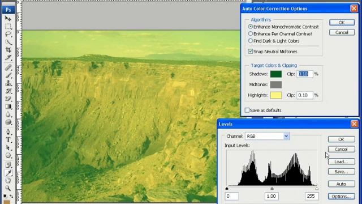Select the Type tool
Image resolution: width=362 pixels, height=204 pixels.
coord(8,140)
